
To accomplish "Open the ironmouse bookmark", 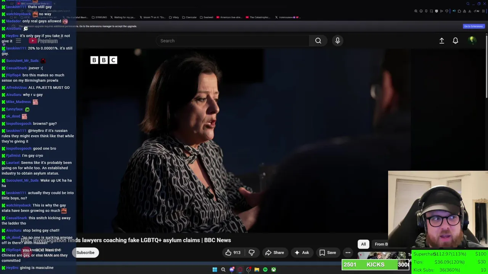I will coord(288,17).
